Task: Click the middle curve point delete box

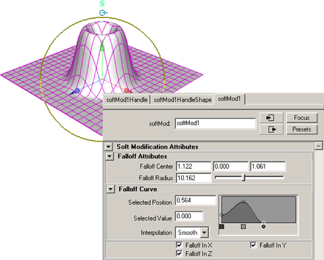Action: pos(243,226)
